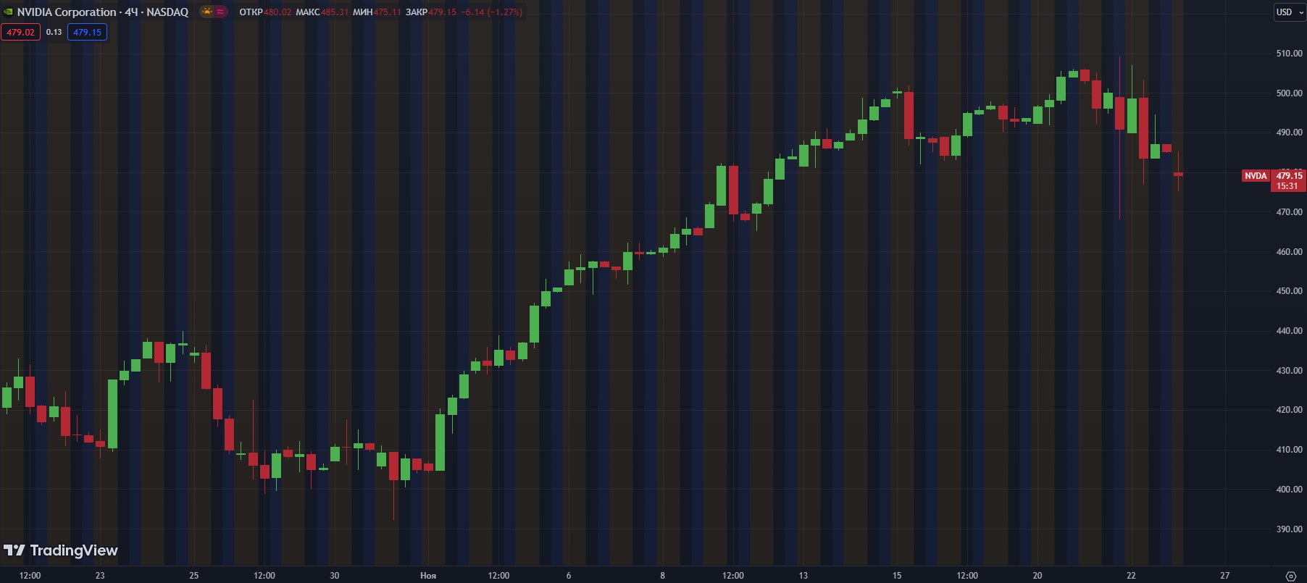Image resolution: width=1307 pixels, height=583 pixels.
Task: Click the 22 date label on time axis
Action: click(1131, 576)
